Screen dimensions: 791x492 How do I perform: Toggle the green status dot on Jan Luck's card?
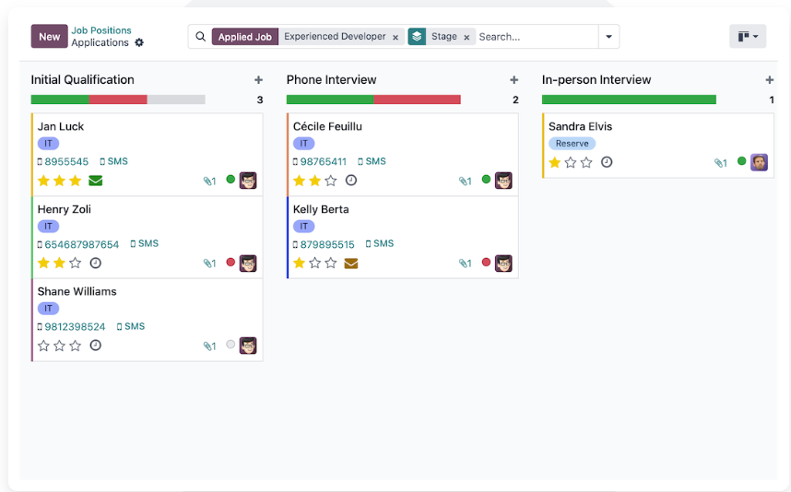(231, 180)
